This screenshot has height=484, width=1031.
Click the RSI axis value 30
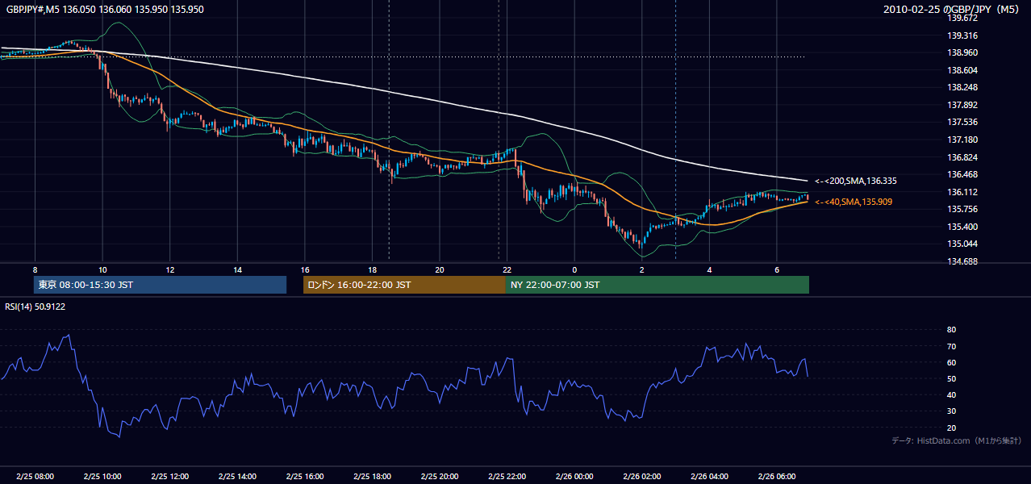(952, 411)
